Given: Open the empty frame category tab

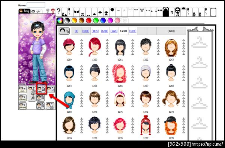Looking at the screenshot, I should click(213, 12).
